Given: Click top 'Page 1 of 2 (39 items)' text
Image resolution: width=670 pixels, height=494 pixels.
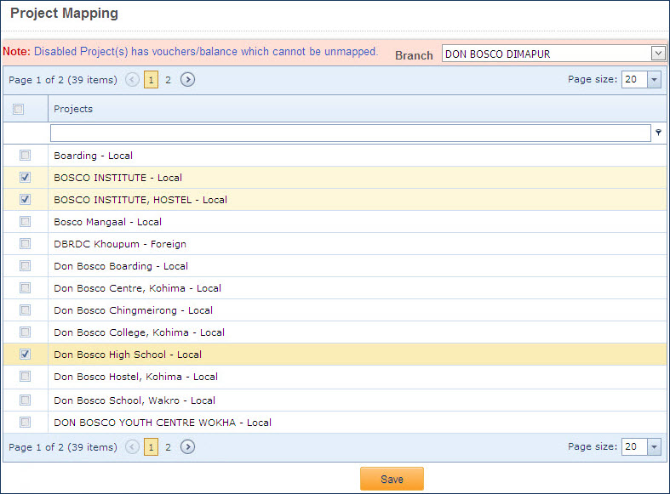Looking at the screenshot, I should [x=63, y=80].
